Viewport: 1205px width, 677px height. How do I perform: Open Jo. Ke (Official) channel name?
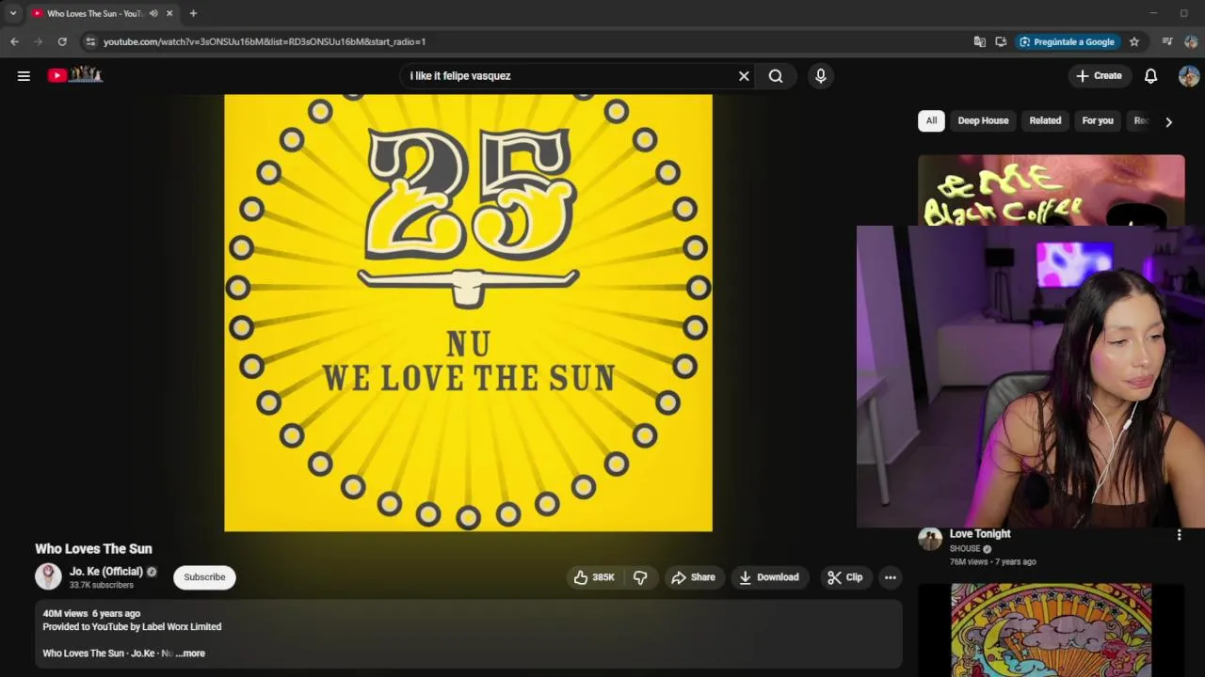click(106, 571)
